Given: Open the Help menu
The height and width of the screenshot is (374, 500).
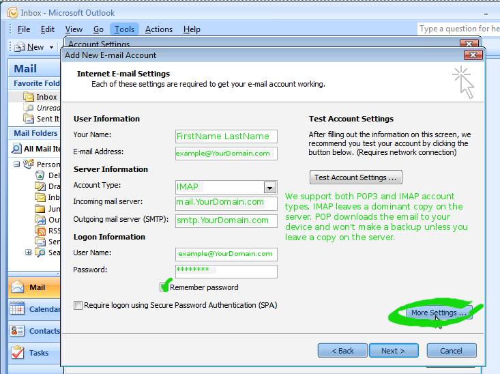Looking at the screenshot, I should 192,29.
